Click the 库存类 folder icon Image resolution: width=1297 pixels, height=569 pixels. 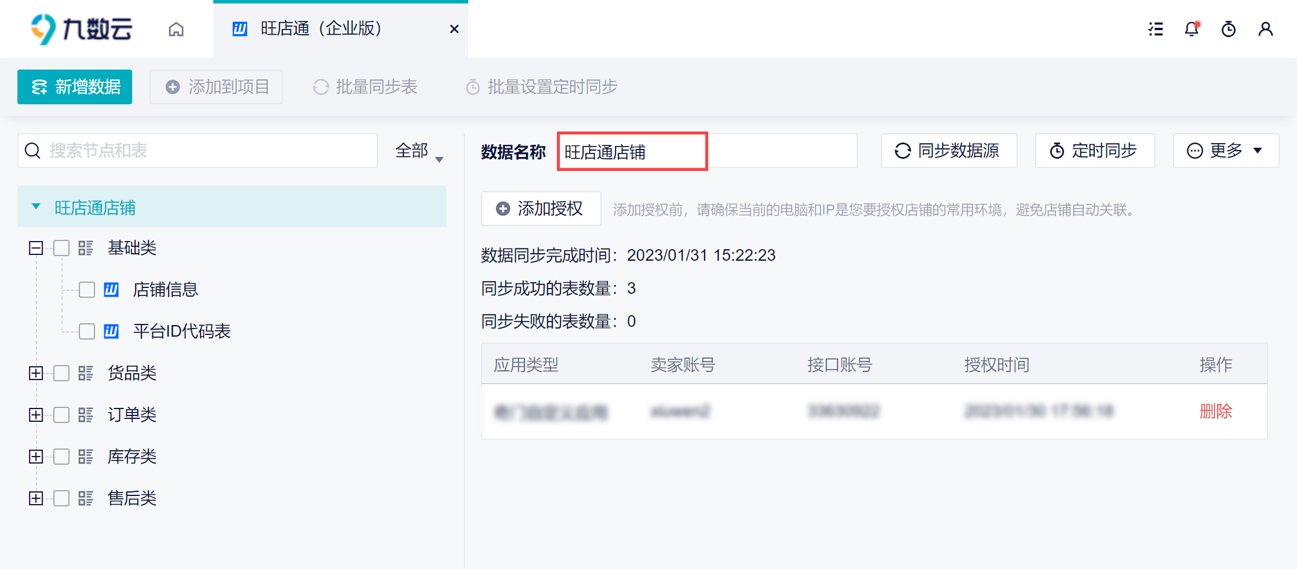tap(86, 457)
